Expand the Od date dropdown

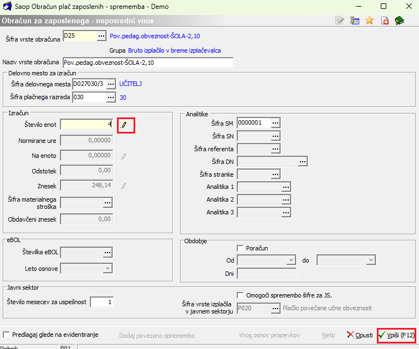(291, 260)
